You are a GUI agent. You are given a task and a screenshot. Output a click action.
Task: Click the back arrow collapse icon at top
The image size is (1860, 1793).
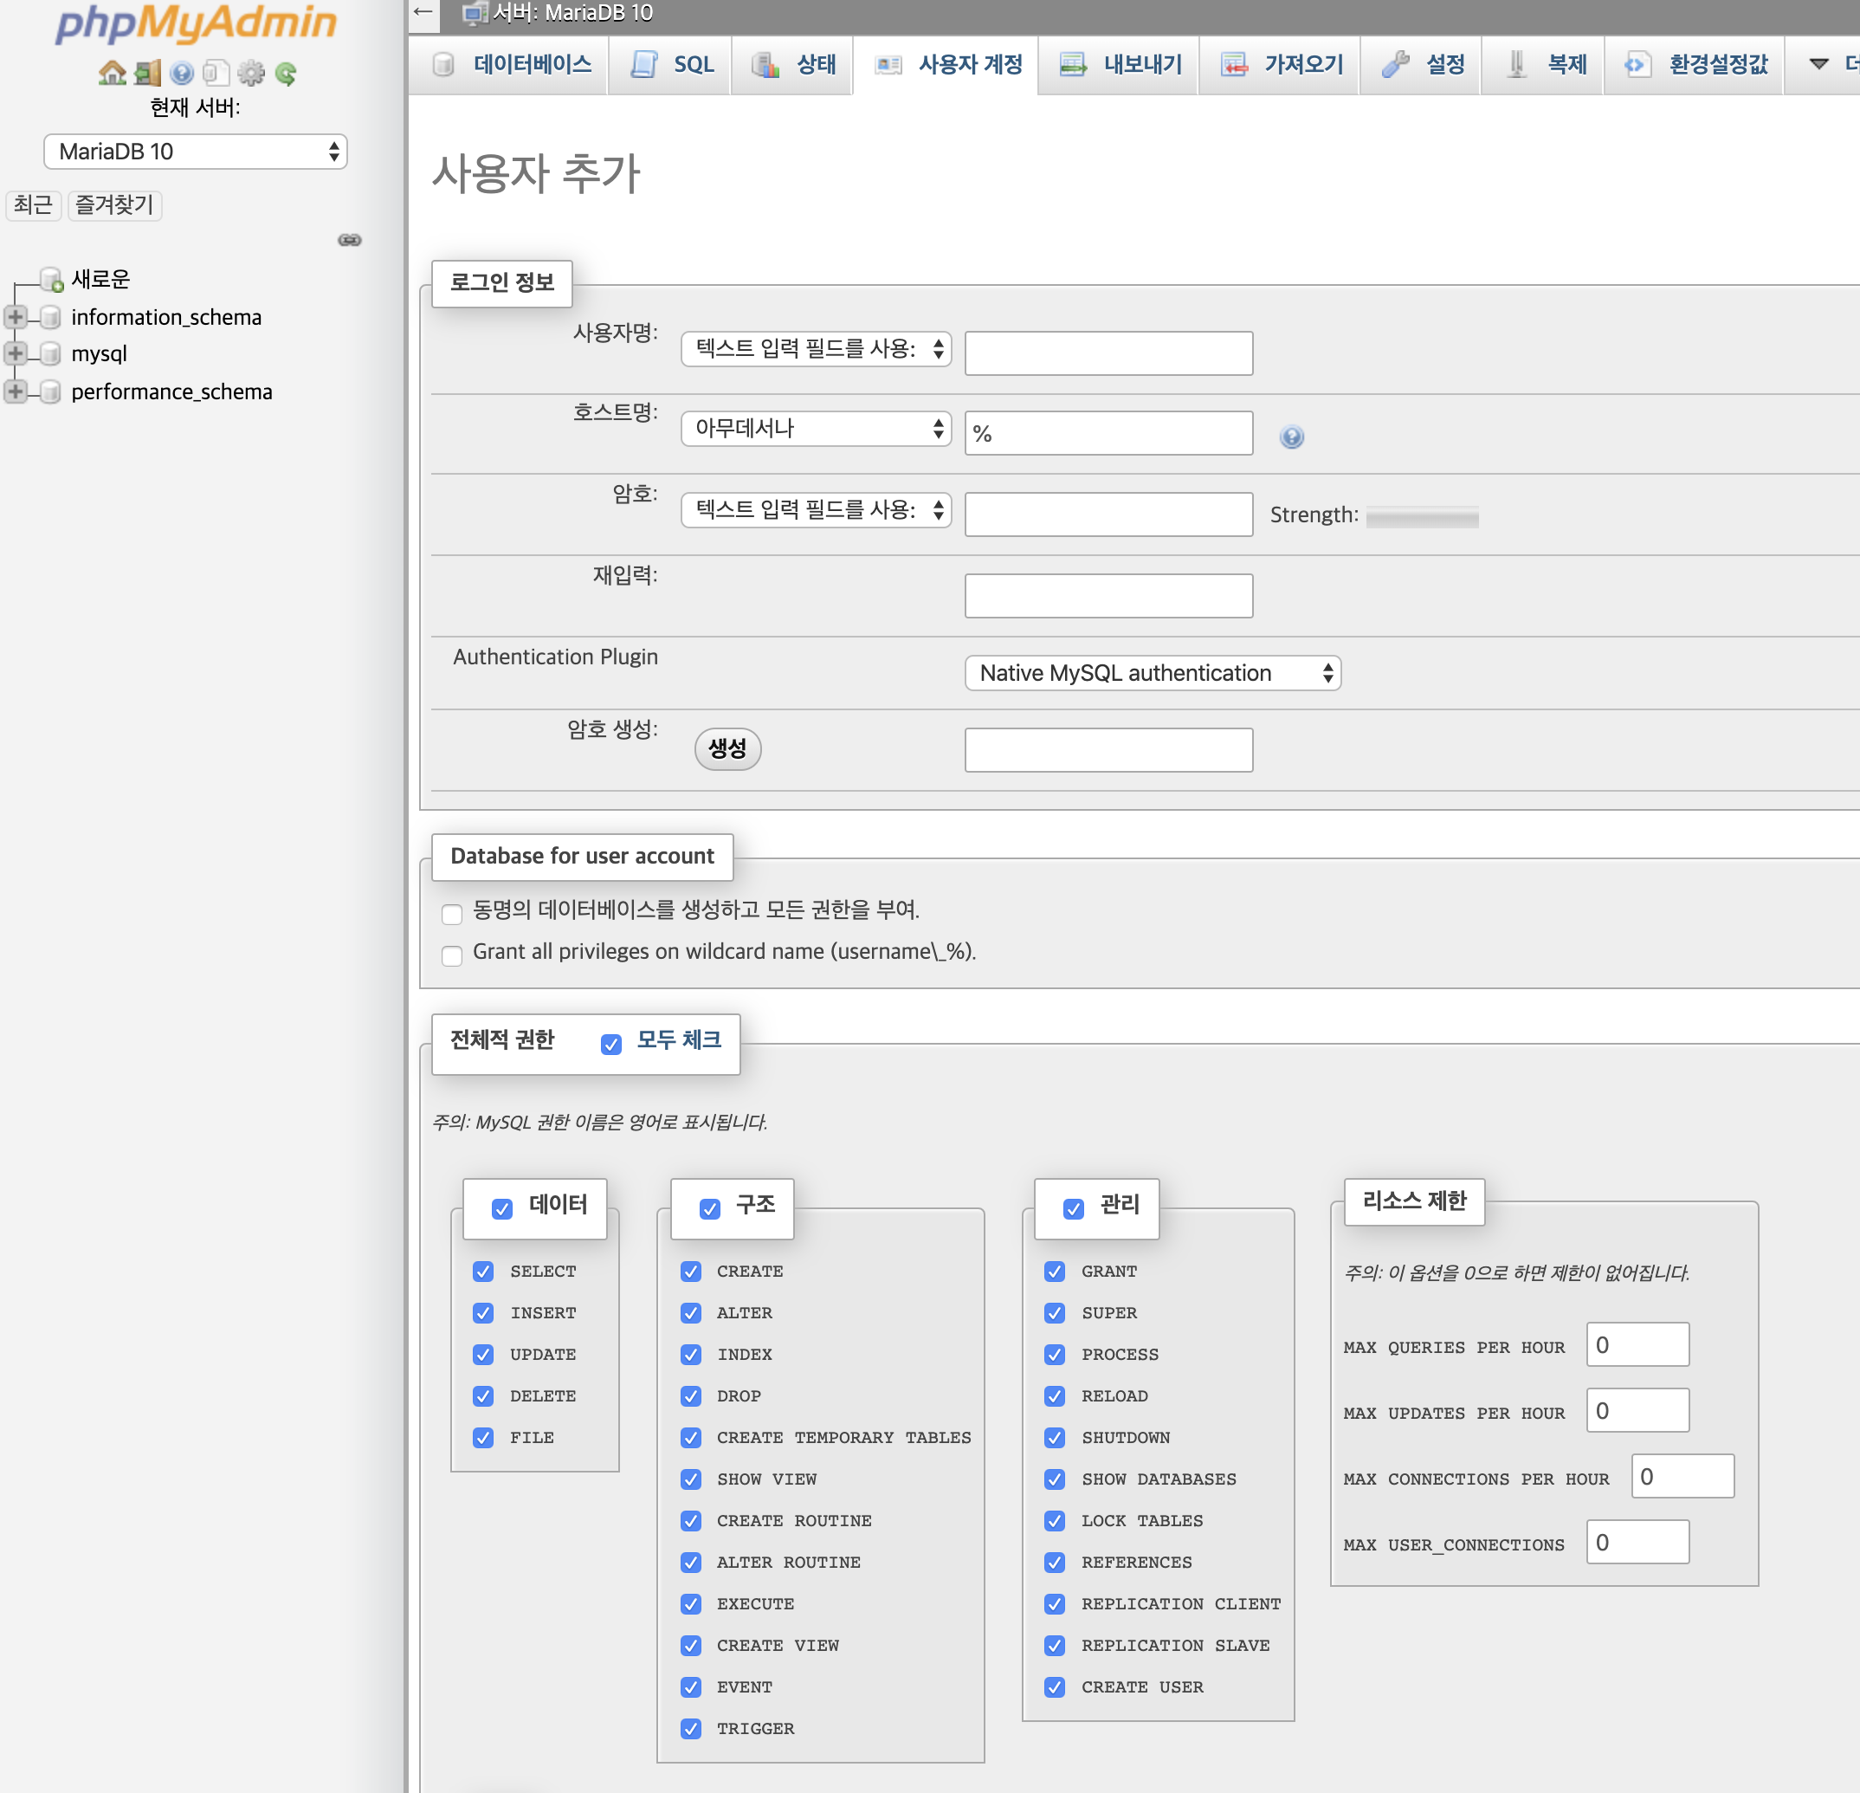423,12
